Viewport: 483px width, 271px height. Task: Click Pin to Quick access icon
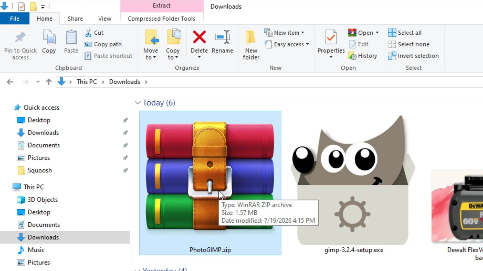(x=20, y=38)
